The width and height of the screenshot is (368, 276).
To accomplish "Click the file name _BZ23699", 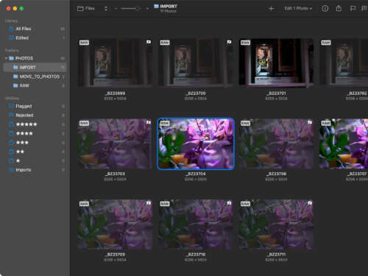I will coord(116,93).
